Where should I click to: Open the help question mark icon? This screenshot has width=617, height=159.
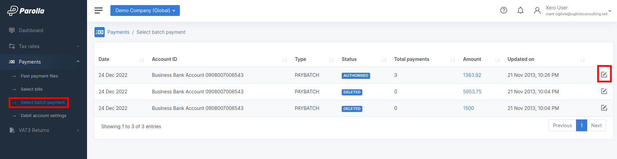click(504, 10)
